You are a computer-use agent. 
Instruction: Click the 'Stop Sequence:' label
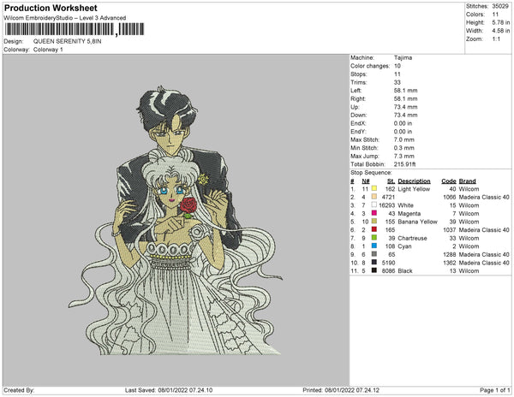371,173
